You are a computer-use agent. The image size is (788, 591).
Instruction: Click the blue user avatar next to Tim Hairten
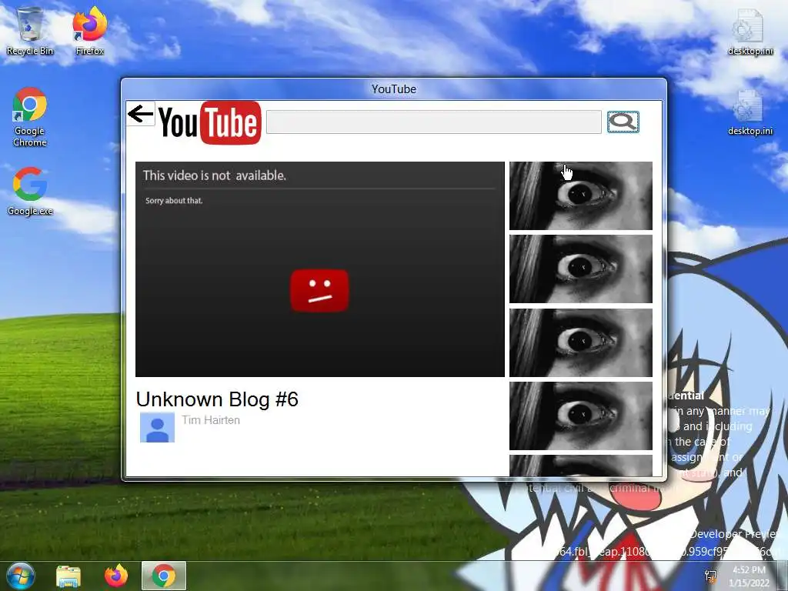[x=157, y=428]
